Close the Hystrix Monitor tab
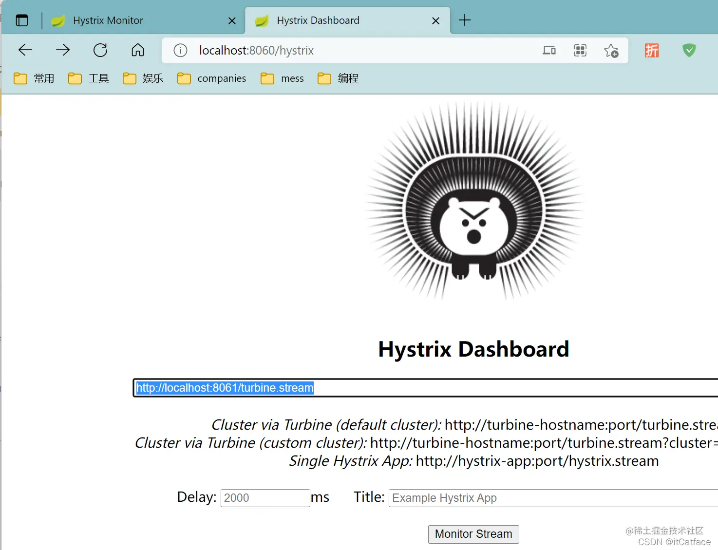This screenshot has height=550, width=718. click(232, 20)
